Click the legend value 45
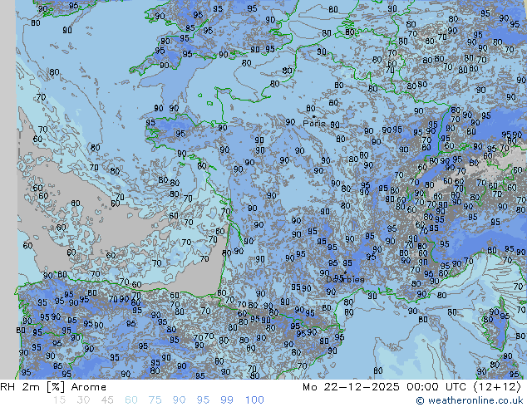 (x=107, y=400)
